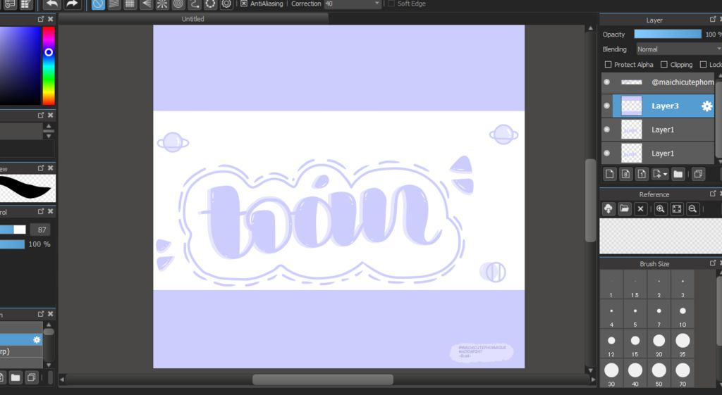Adjust the layer Opacity slider
The width and height of the screenshot is (722, 395).
[668, 34]
